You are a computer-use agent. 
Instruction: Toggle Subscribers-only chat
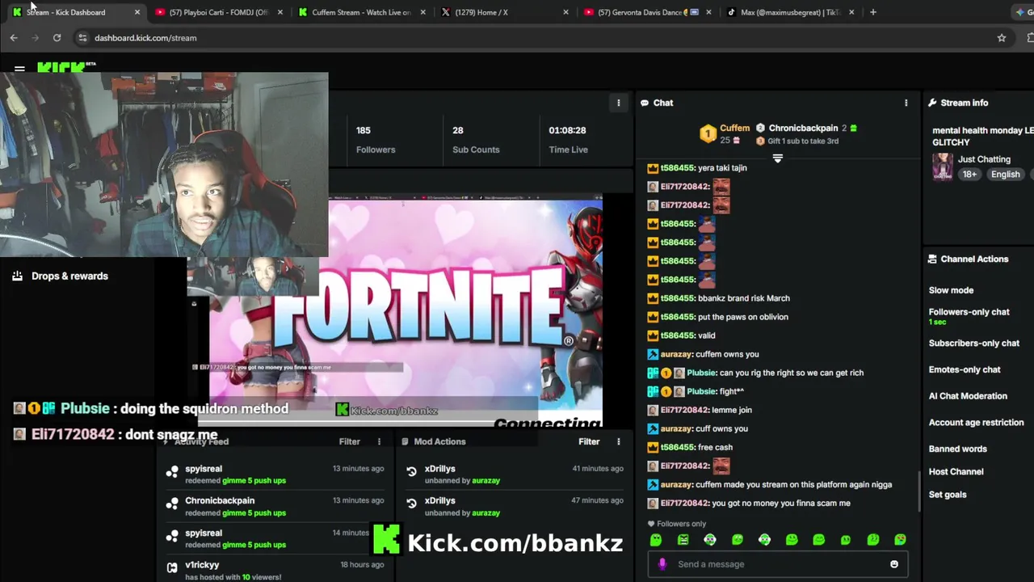pyautogui.click(x=973, y=344)
